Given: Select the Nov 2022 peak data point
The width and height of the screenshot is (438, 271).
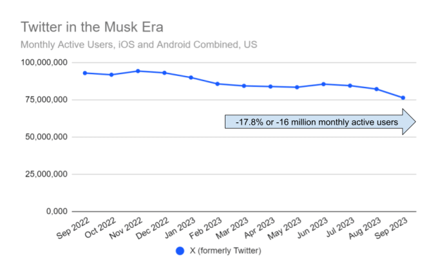Looking at the screenshot, I should click(x=138, y=71).
